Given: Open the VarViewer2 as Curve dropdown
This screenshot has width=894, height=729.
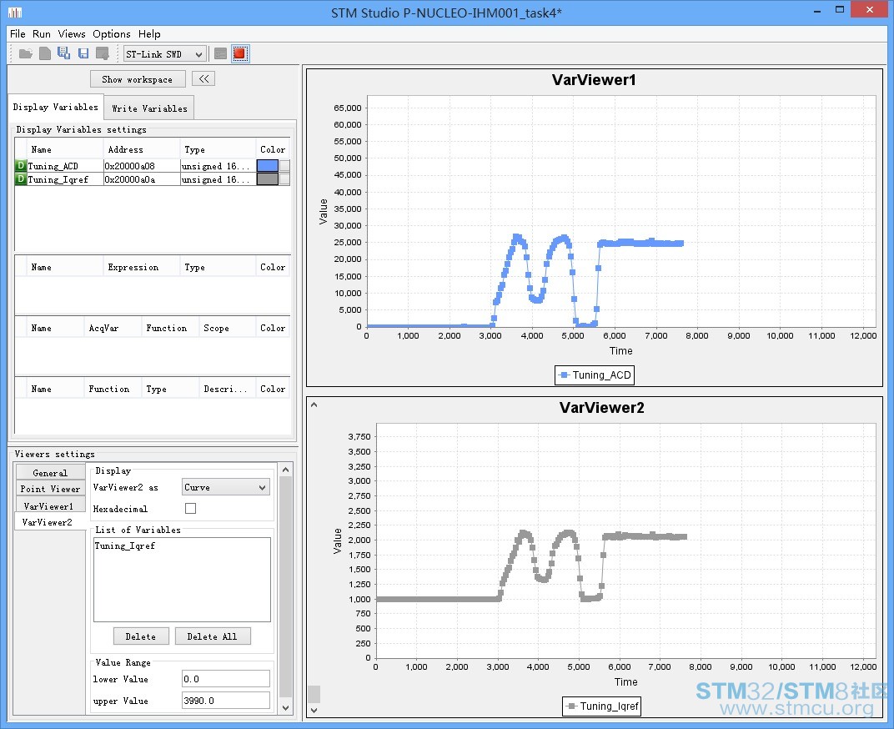Looking at the screenshot, I should [226, 487].
